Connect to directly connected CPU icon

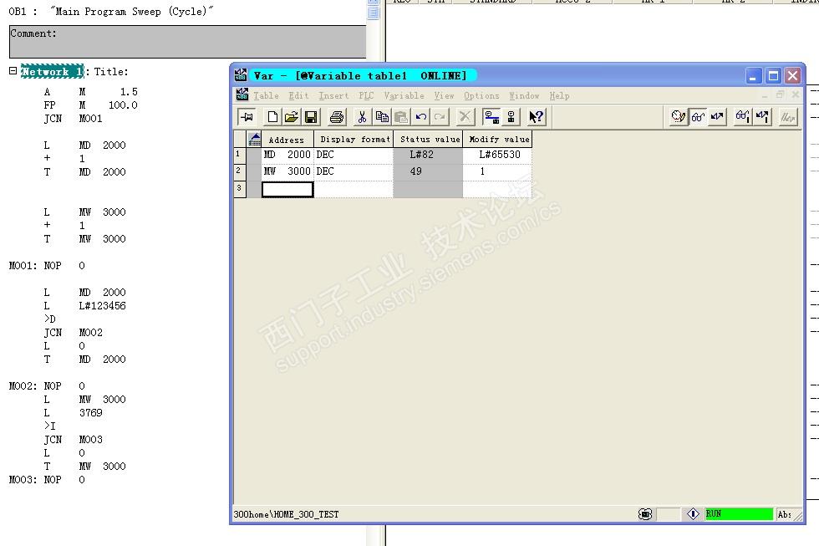tap(511, 116)
